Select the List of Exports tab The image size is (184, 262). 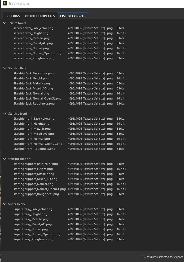(73, 16)
